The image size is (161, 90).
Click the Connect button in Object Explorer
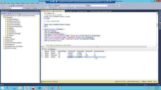click(4, 13)
